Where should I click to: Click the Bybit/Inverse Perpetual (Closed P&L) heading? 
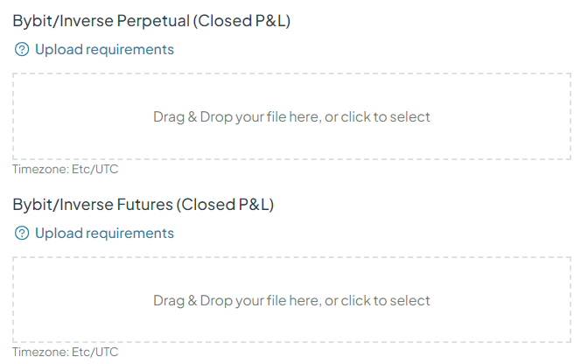151,21
